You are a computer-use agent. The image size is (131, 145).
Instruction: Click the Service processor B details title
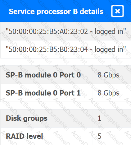[x=56, y=11]
